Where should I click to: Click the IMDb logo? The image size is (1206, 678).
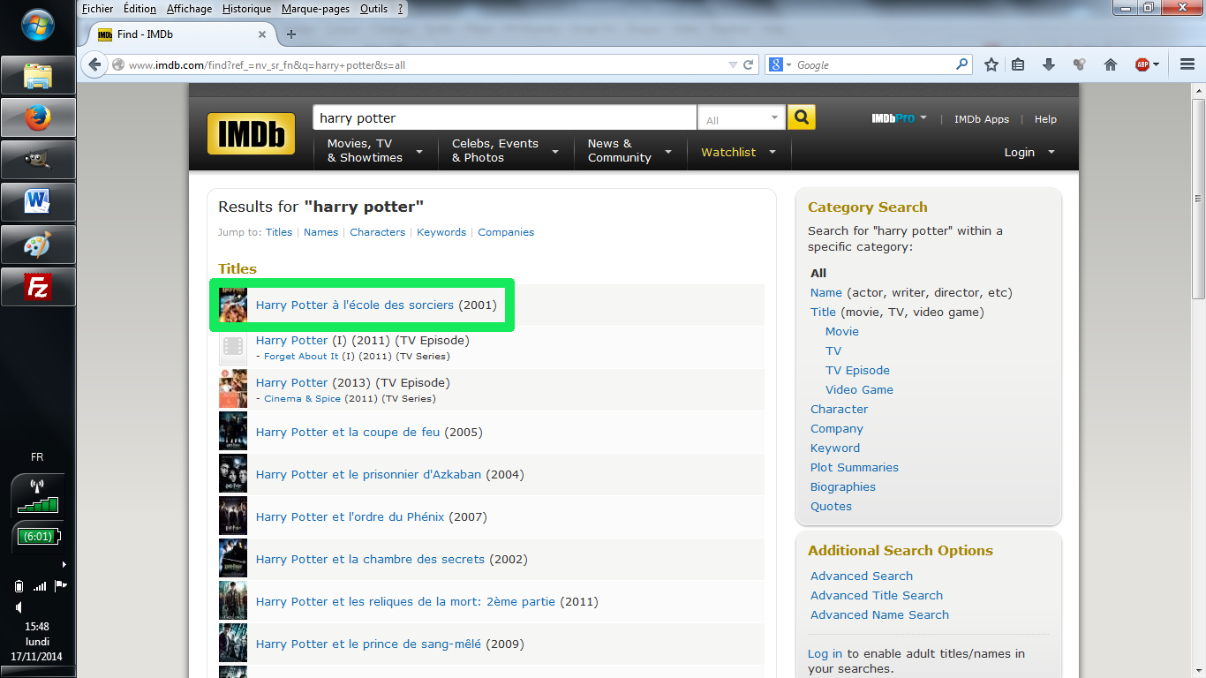pyautogui.click(x=252, y=134)
